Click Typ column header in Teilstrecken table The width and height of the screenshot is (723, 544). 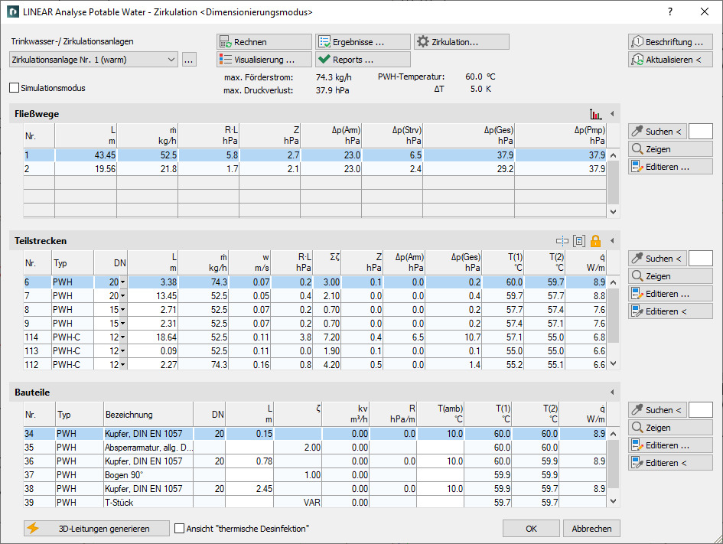pyautogui.click(x=73, y=262)
